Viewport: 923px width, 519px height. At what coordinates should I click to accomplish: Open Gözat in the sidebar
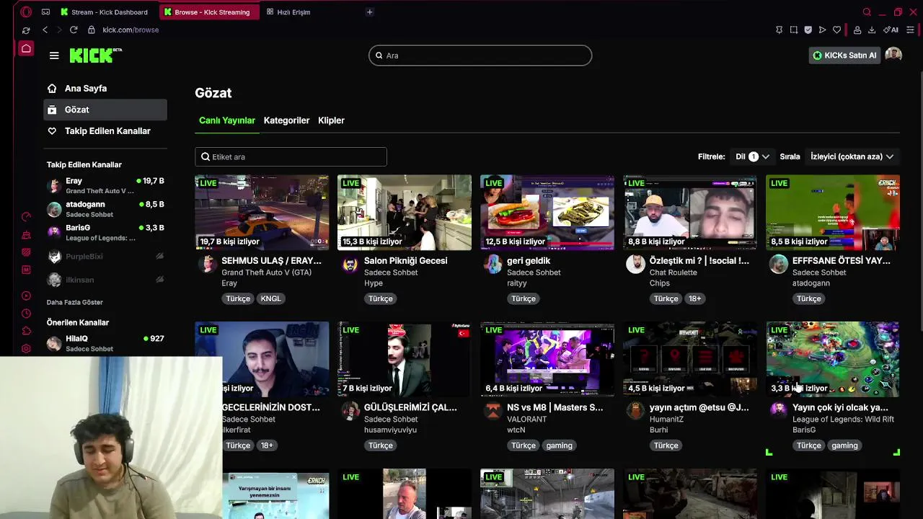pos(105,110)
